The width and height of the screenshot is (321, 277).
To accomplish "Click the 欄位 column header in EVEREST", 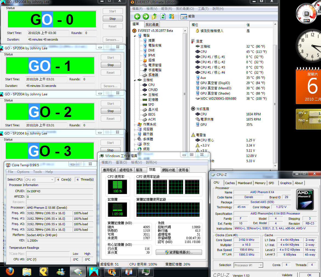I will coord(217,25).
